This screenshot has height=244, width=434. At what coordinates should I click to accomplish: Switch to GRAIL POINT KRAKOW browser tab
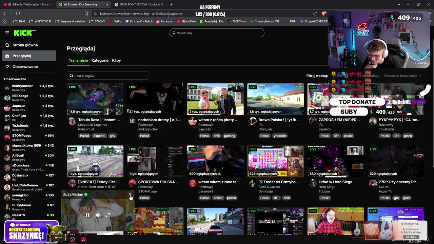pos(139,4)
